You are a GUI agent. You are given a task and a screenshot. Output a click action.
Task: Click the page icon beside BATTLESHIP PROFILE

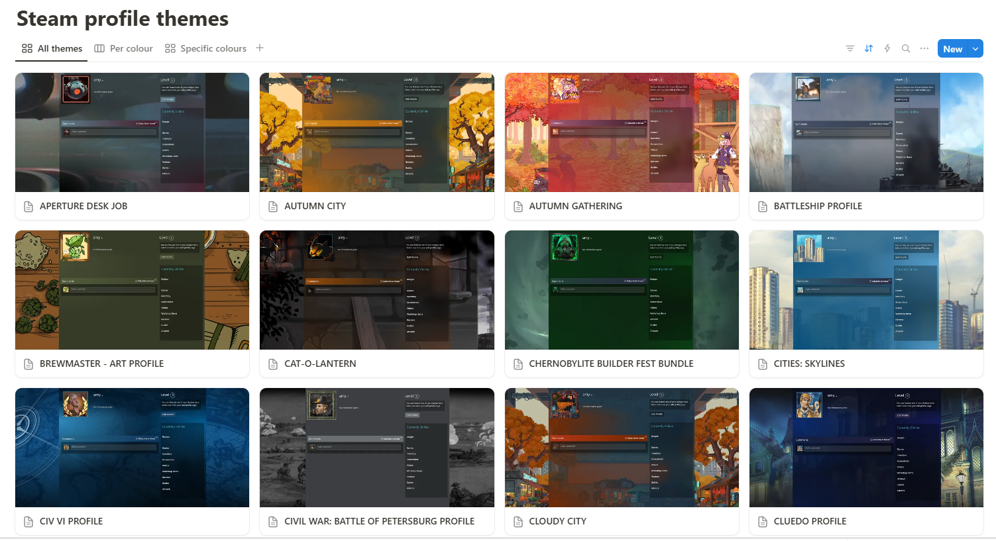(763, 207)
